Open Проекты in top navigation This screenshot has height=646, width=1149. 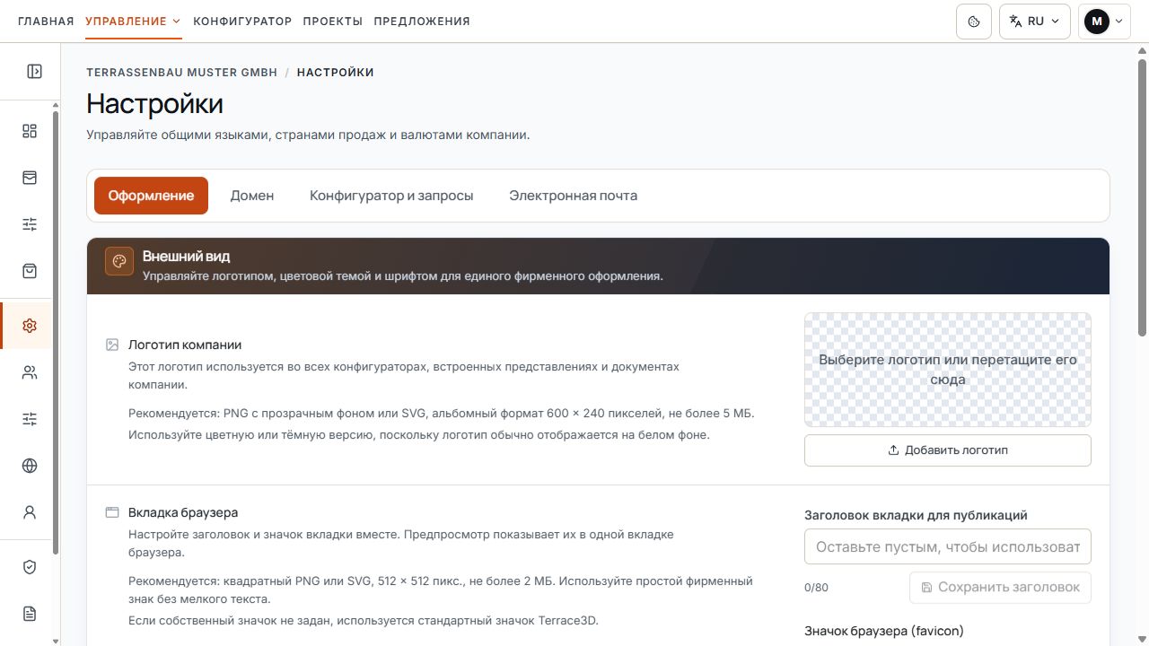[333, 22]
